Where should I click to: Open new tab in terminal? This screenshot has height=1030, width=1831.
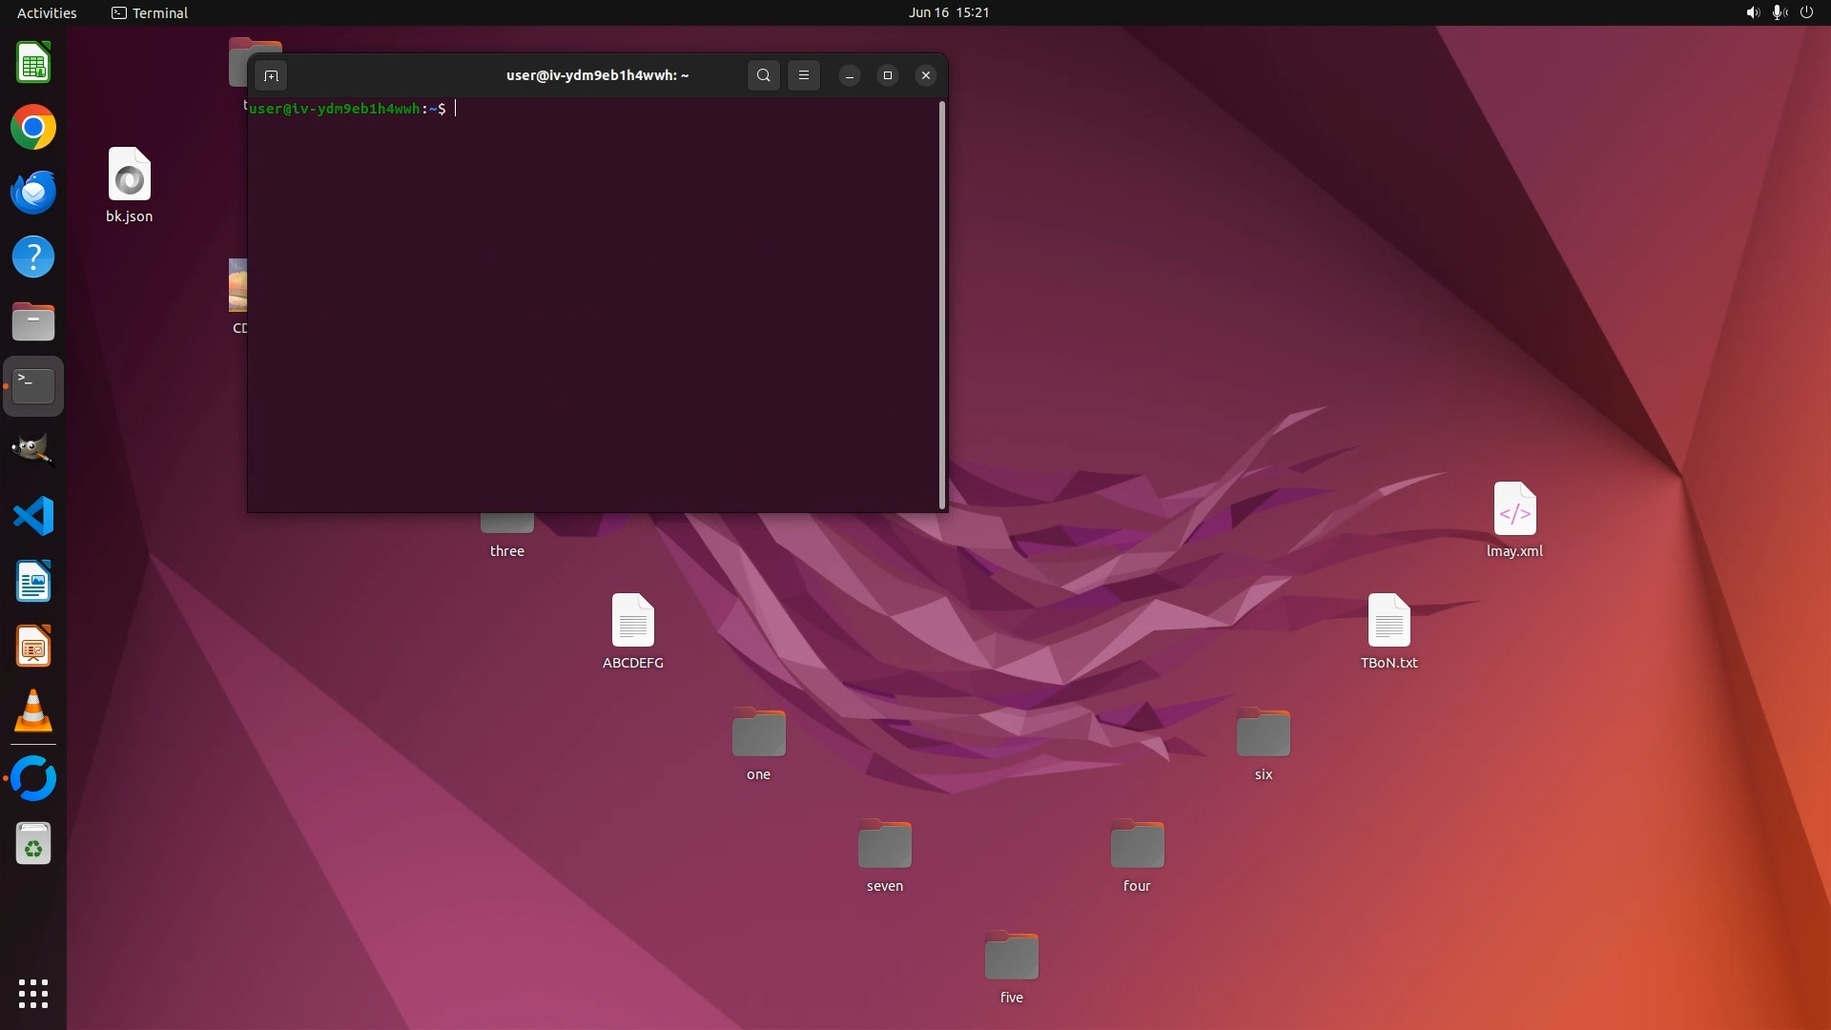(x=271, y=75)
